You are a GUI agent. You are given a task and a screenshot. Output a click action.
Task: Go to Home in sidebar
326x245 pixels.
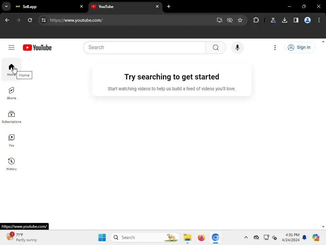11,70
